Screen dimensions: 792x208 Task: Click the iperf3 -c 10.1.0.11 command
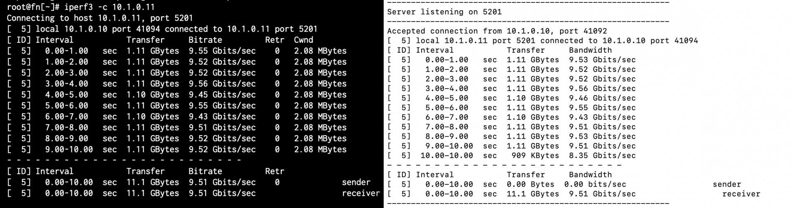click(x=110, y=7)
